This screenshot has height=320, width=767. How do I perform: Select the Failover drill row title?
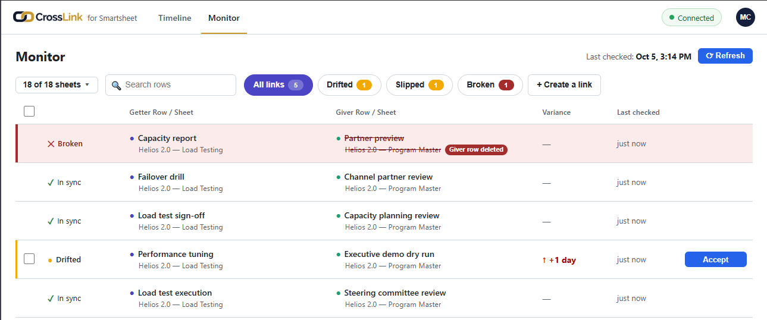pos(161,177)
